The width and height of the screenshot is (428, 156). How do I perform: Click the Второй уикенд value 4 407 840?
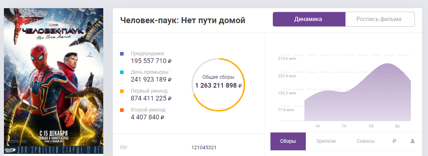point(148,117)
